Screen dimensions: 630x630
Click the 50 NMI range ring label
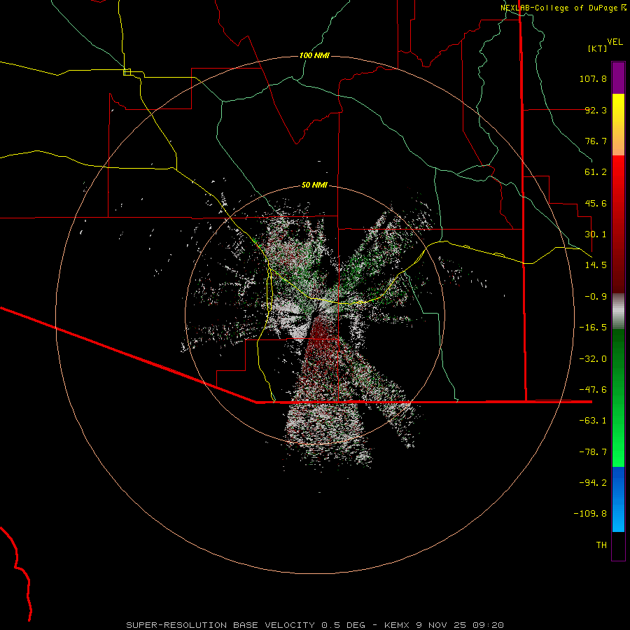click(314, 185)
